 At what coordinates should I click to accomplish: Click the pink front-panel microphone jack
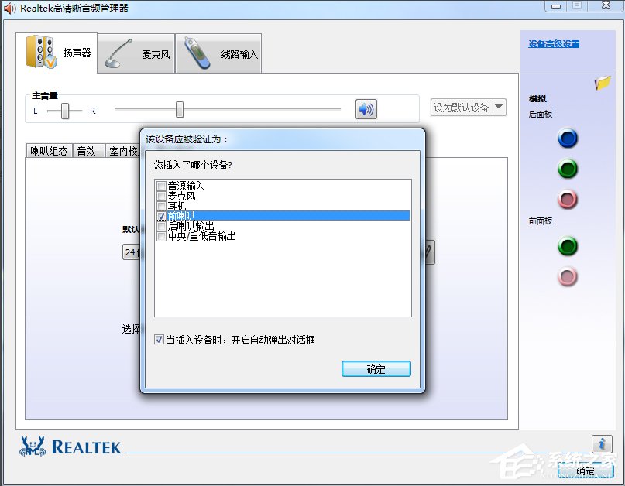pyautogui.click(x=568, y=276)
